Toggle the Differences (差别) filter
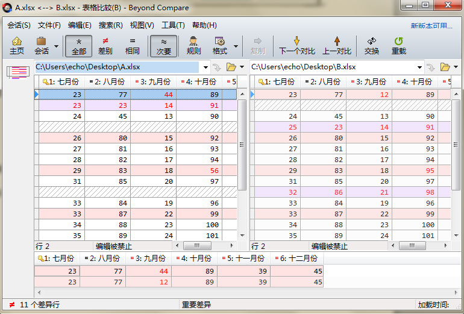 click(x=105, y=46)
